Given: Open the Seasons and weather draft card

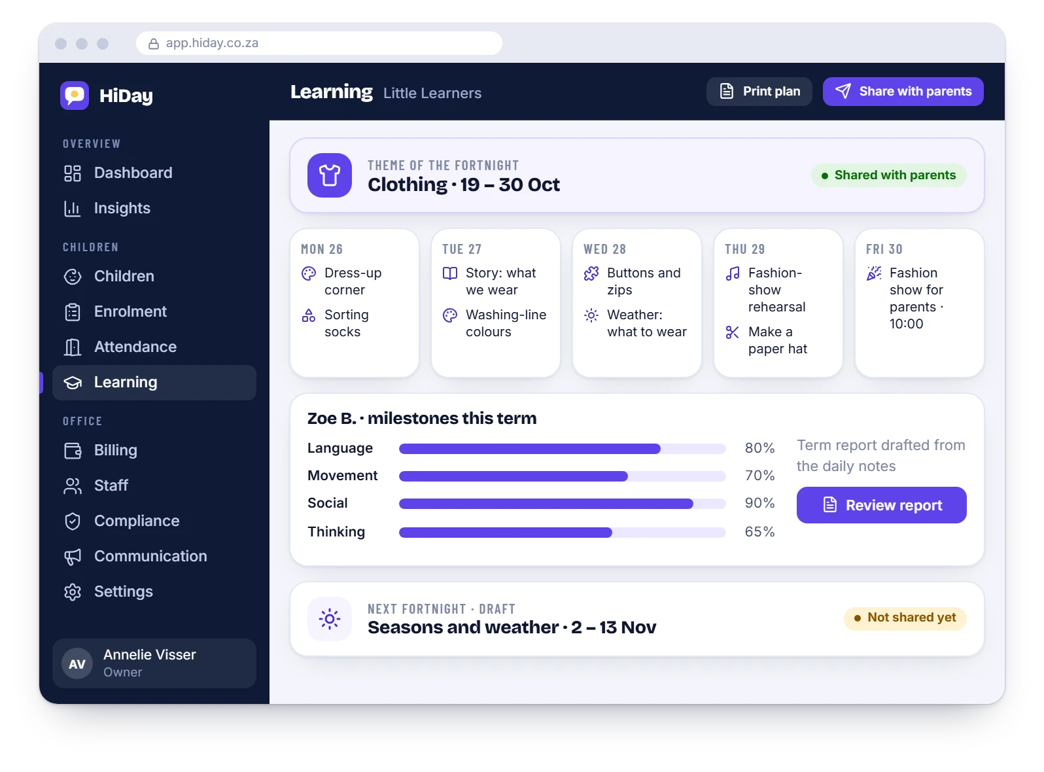Looking at the screenshot, I should point(637,619).
